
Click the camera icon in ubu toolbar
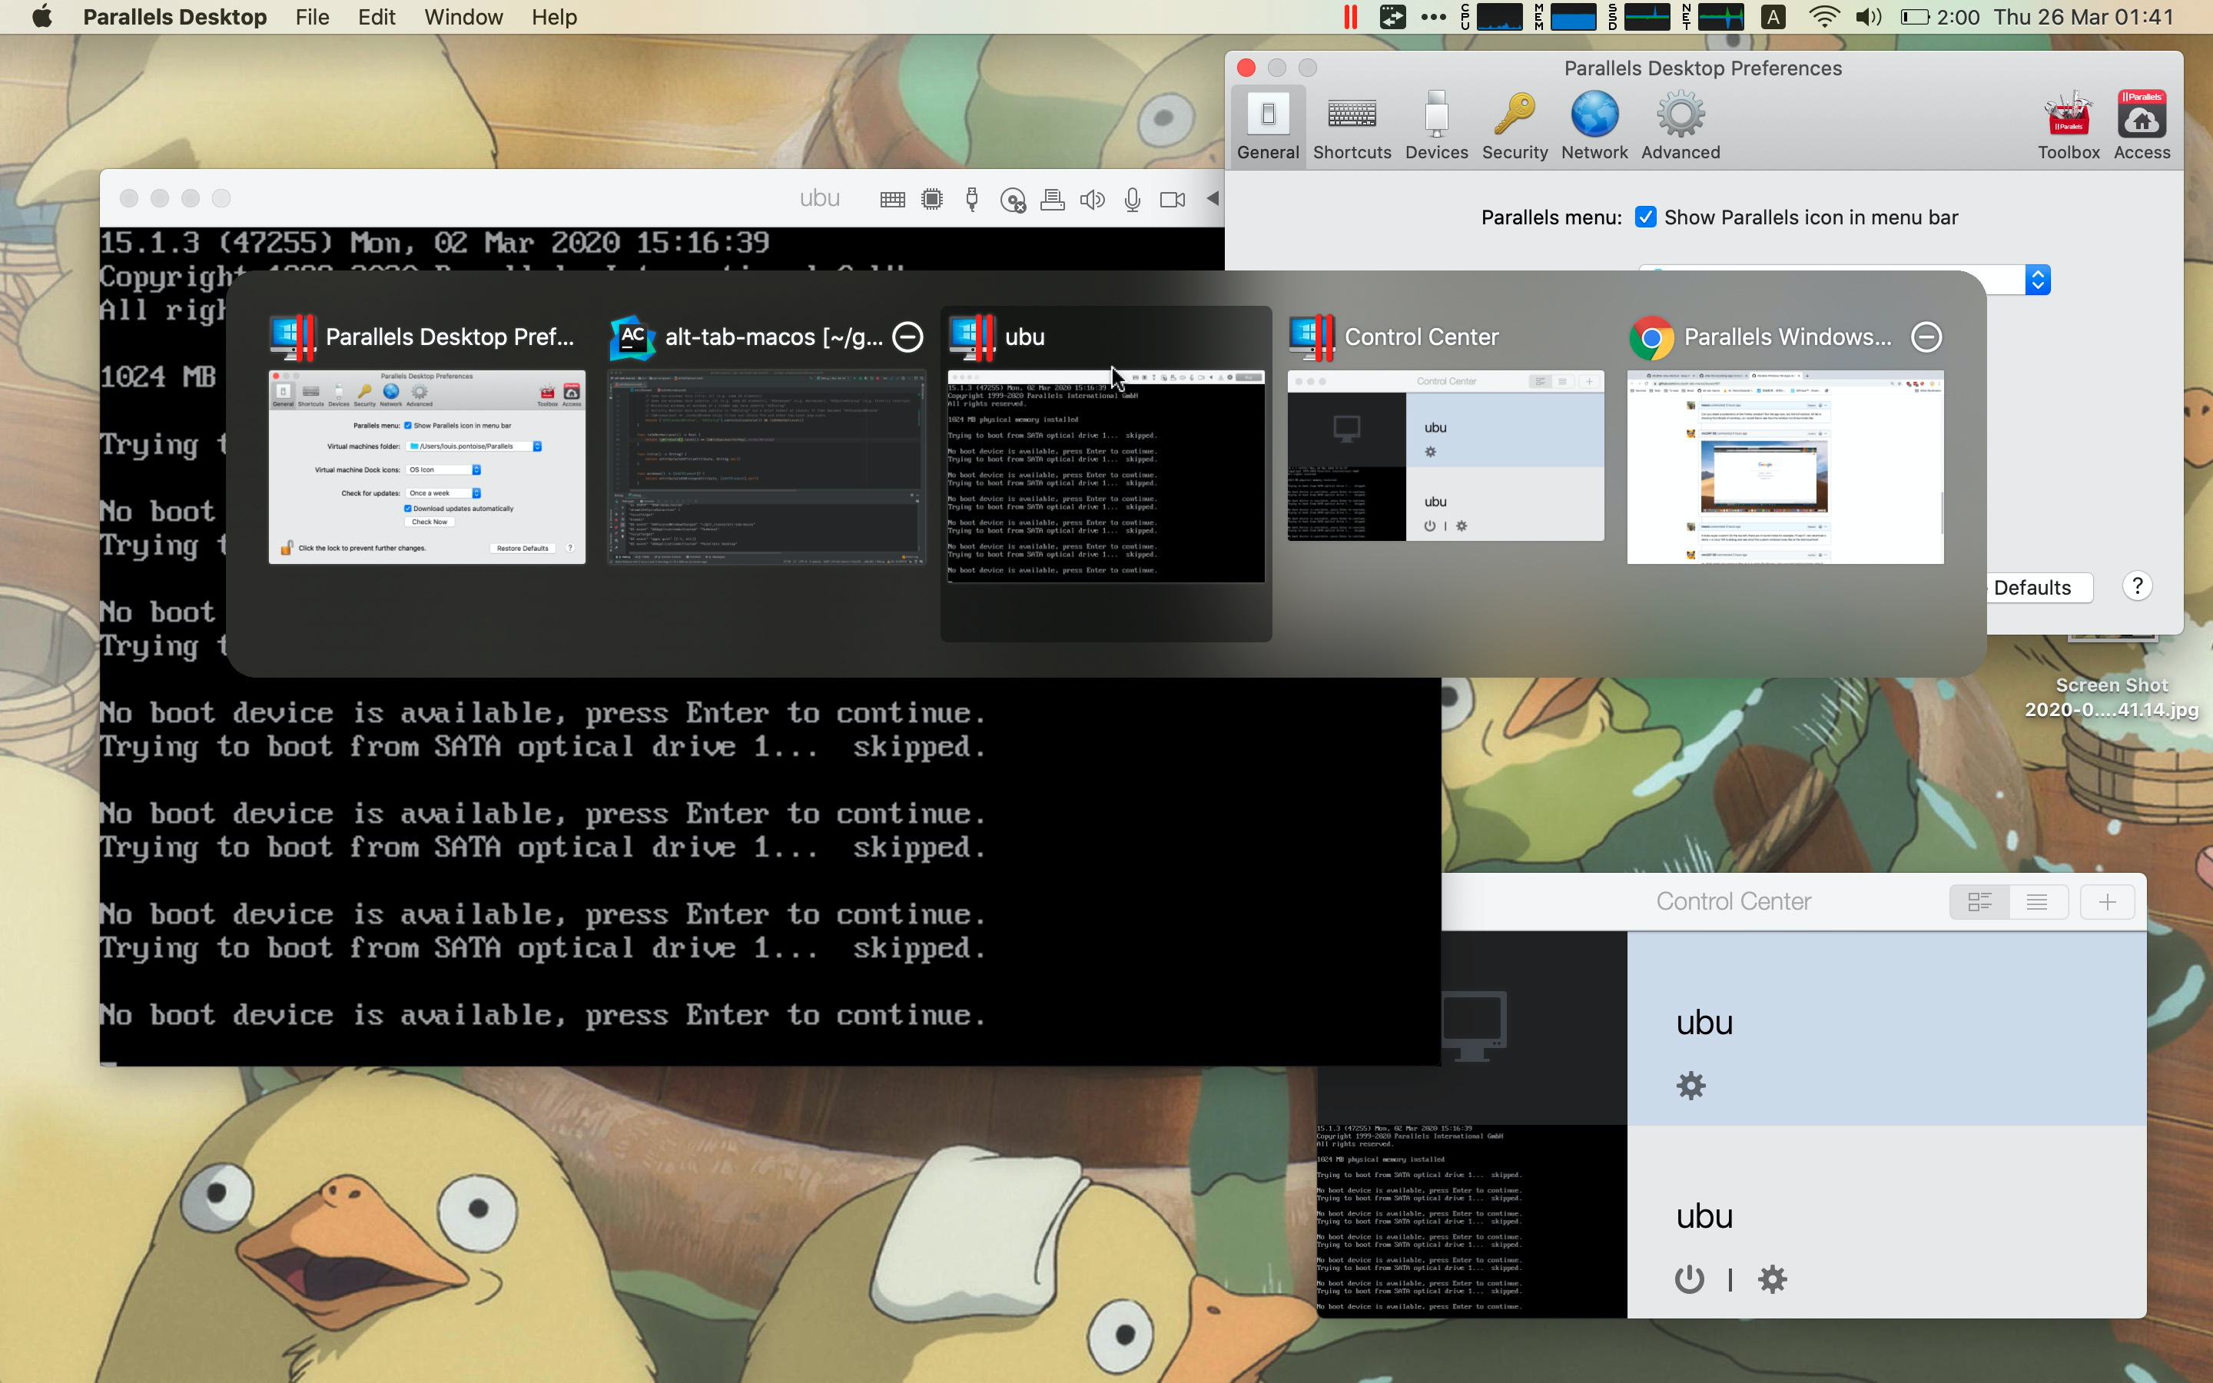click(1171, 200)
